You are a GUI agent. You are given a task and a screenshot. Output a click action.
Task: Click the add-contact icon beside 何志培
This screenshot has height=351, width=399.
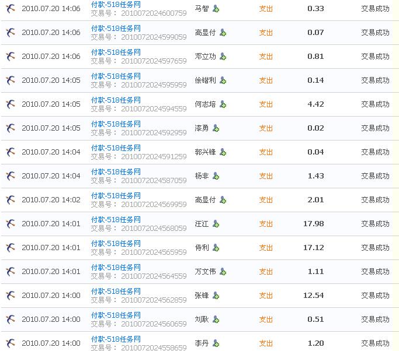[x=223, y=104]
